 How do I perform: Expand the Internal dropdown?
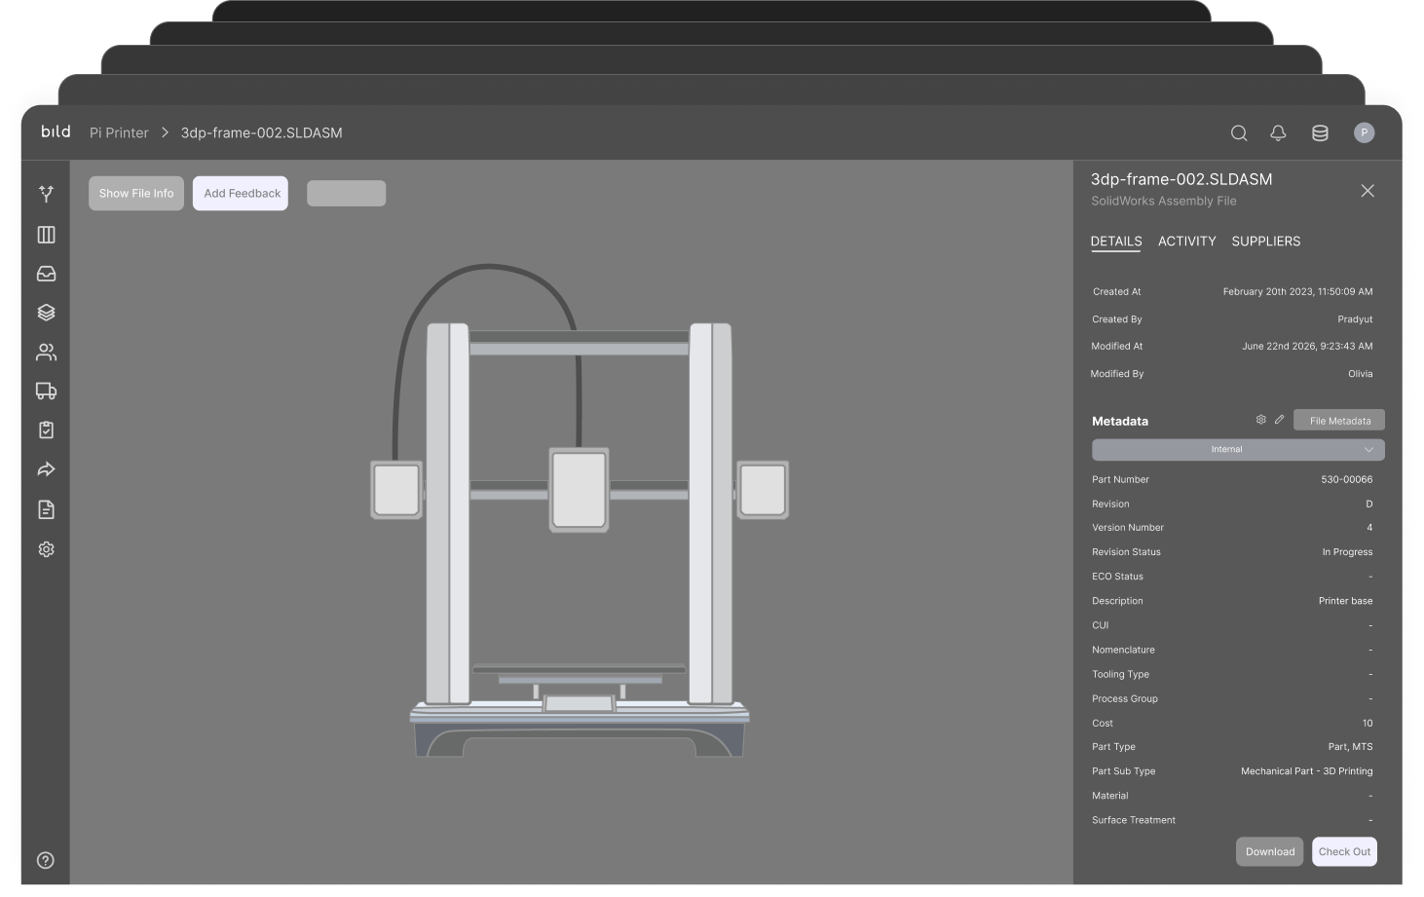coord(1238,449)
